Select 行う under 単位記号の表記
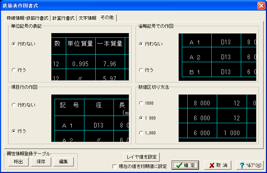The height and width of the screenshot is (173, 267). (x=19, y=70)
